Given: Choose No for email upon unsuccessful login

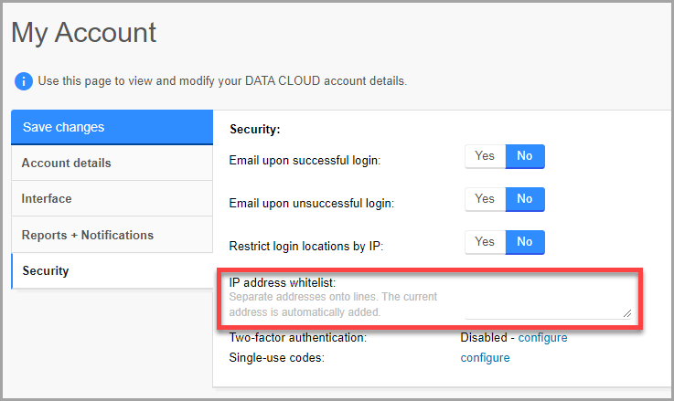Looking at the screenshot, I should [x=525, y=199].
